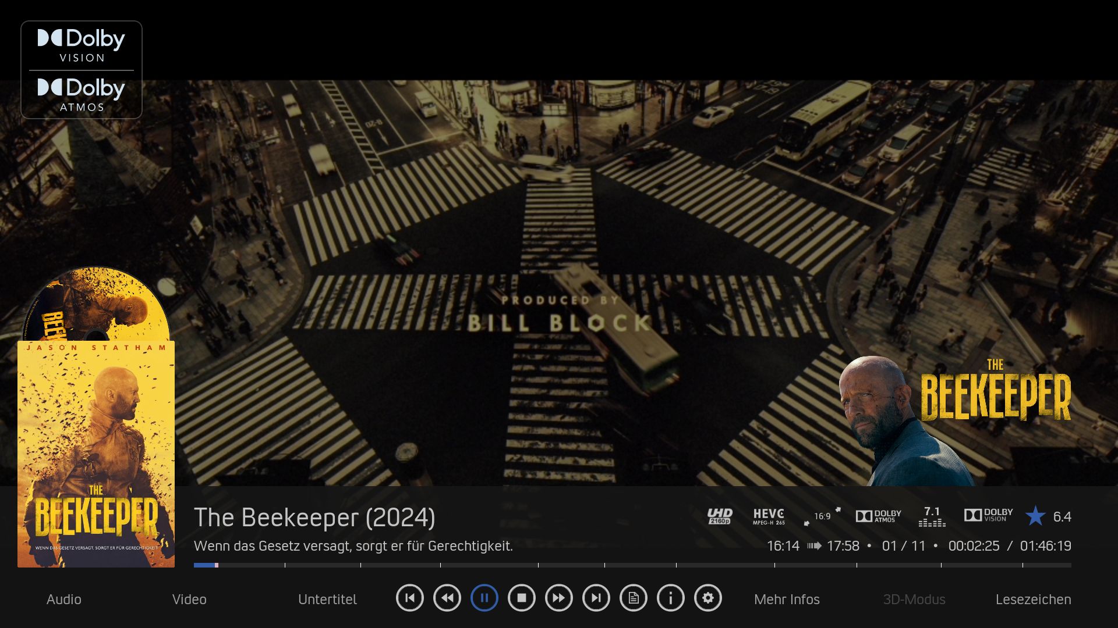Open the Lesezeichen bookmarks
The width and height of the screenshot is (1118, 628).
pos(1033,599)
